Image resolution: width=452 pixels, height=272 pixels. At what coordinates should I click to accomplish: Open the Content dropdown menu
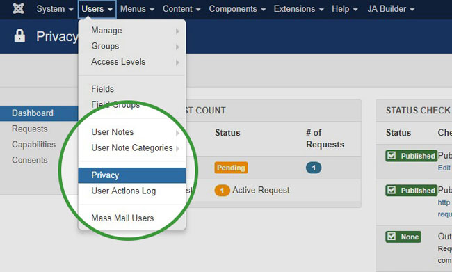coord(181,9)
